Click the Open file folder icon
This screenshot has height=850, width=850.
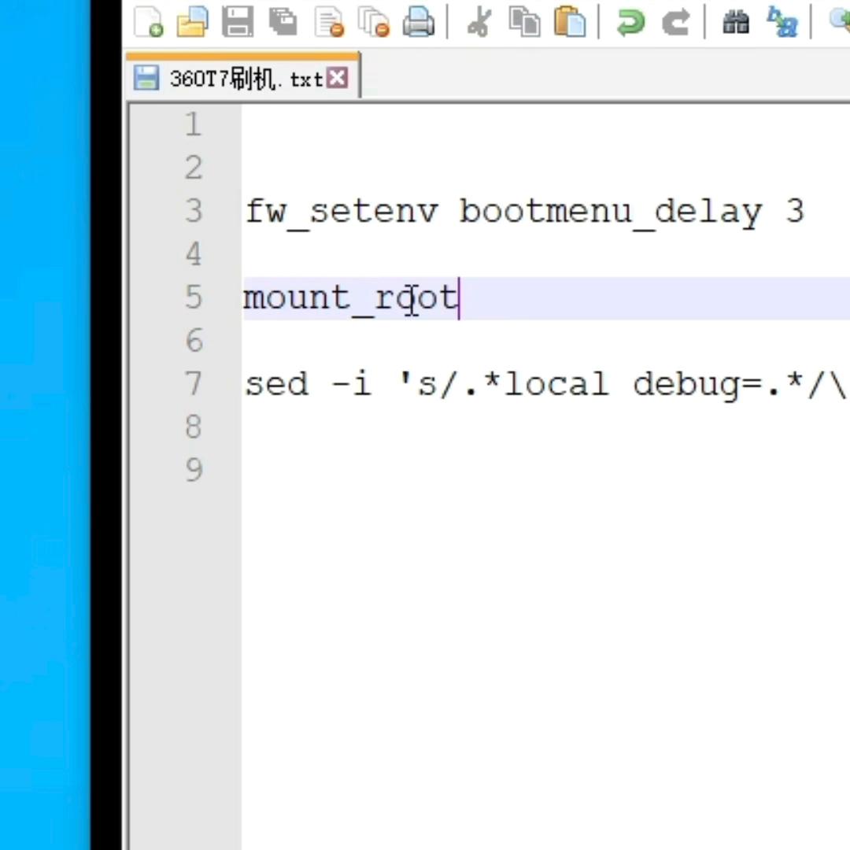pyautogui.click(x=192, y=22)
